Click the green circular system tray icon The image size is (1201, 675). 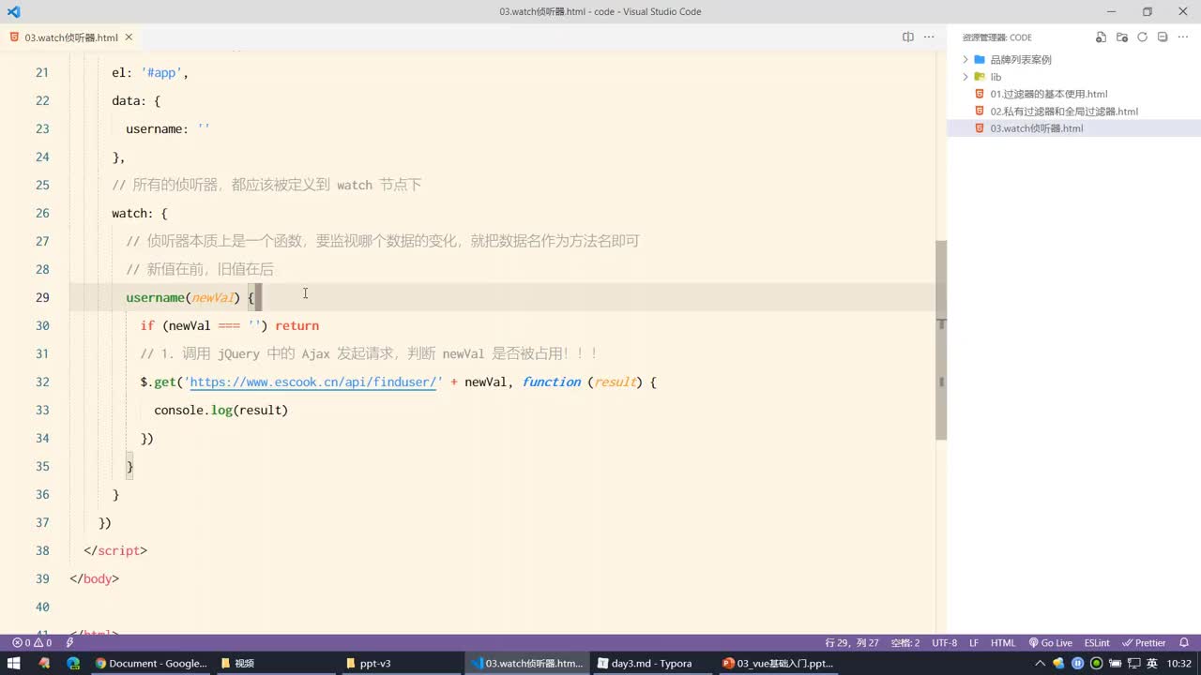(x=1096, y=663)
